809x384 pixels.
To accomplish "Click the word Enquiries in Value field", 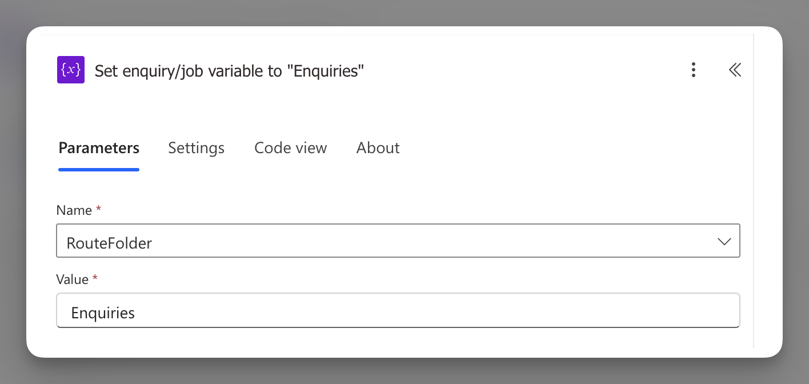I will (x=103, y=313).
